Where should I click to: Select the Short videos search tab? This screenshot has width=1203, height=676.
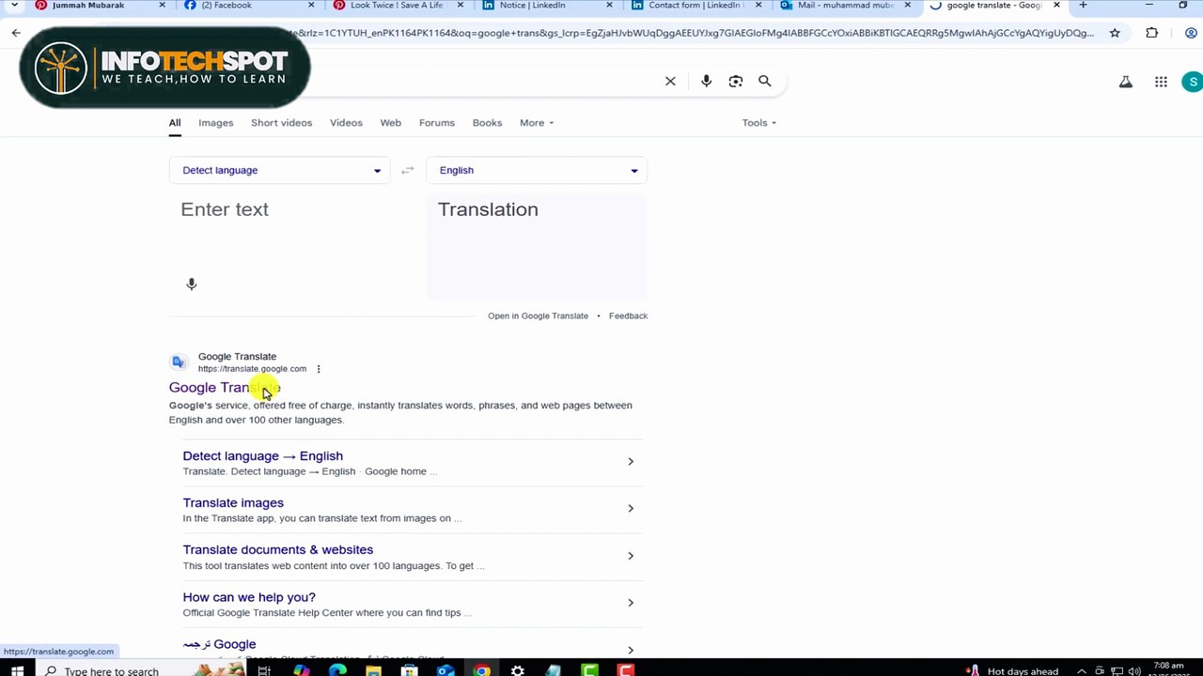[281, 123]
